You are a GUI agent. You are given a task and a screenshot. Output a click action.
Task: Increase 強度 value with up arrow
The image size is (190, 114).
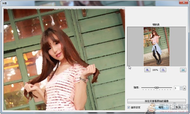181,87
